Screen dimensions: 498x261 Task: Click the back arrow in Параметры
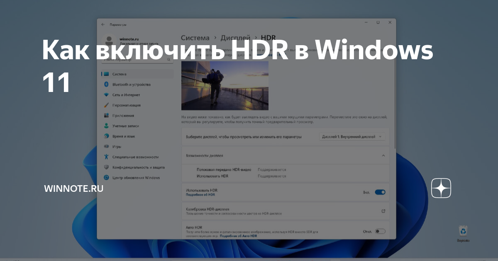pyautogui.click(x=103, y=24)
